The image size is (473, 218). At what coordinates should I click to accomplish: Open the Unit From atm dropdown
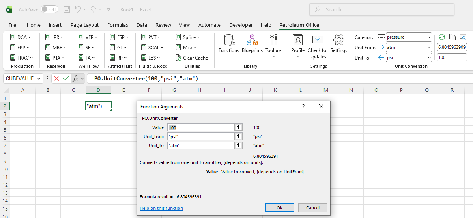[x=409, y=47]
